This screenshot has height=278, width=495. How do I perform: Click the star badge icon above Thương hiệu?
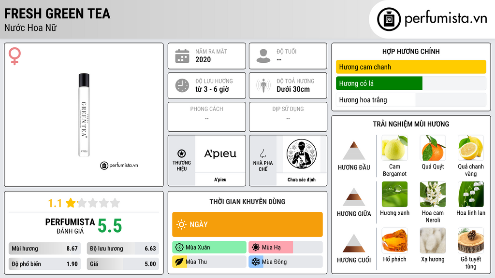[182, 153]
